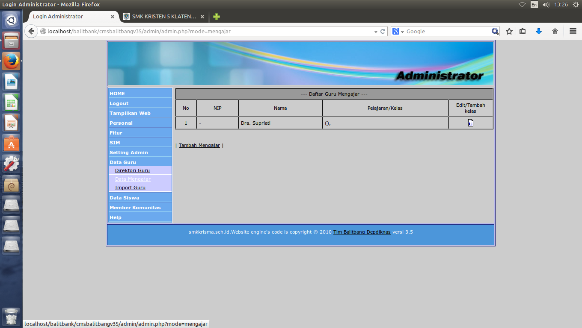Click the Dra. Supriati name cell
This screenshot has height=328, width=582.
coord(280,123)
